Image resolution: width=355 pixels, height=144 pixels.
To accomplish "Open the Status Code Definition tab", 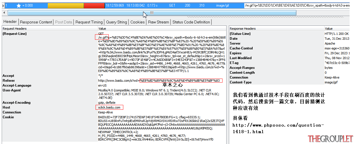I will click(x=191, y=22).
